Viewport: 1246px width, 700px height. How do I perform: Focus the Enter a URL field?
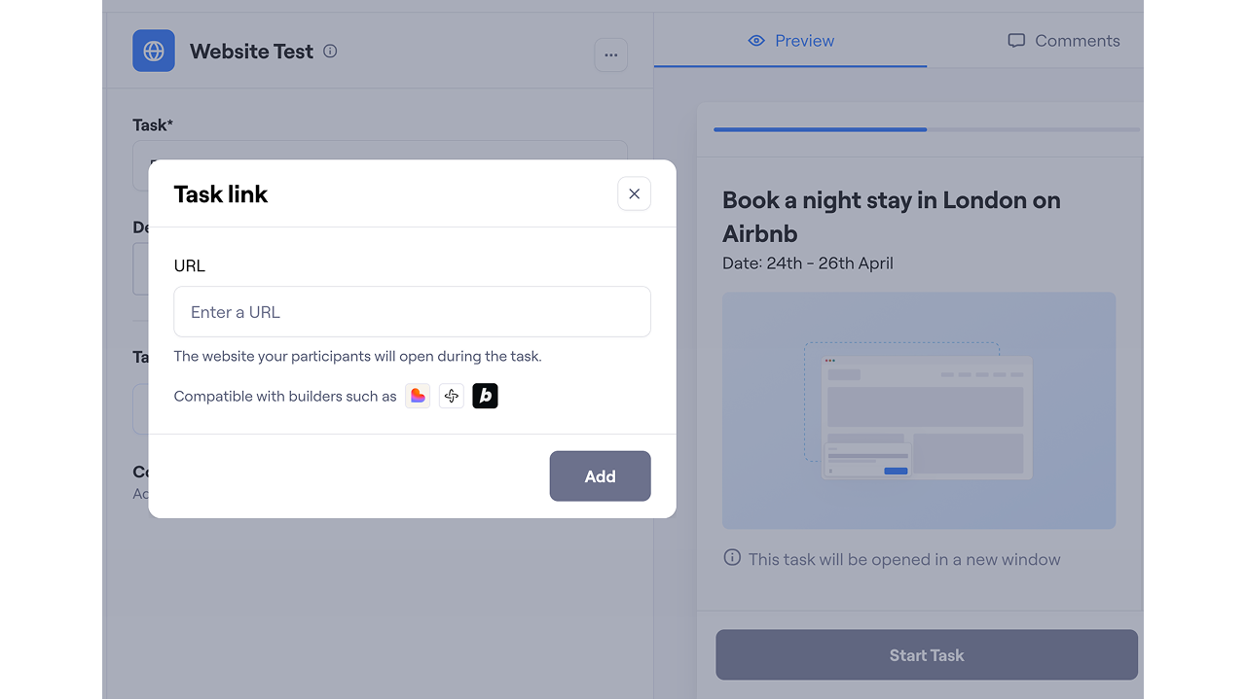tap(412, 312)
